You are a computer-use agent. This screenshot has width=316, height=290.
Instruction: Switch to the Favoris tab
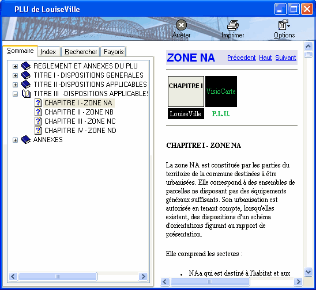pos(114,52)
